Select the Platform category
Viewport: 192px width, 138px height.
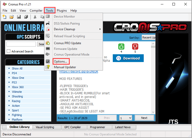coord(17,120)
